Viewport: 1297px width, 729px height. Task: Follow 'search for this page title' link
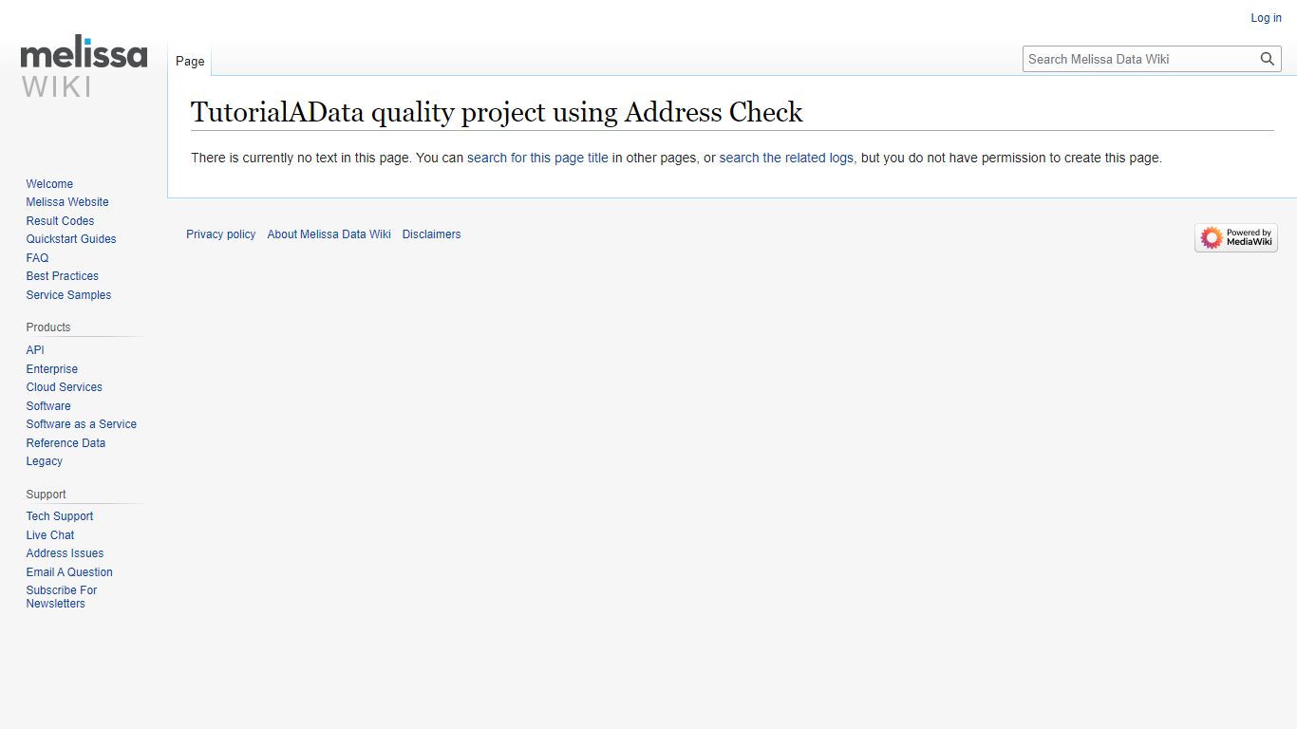[537, 158]
